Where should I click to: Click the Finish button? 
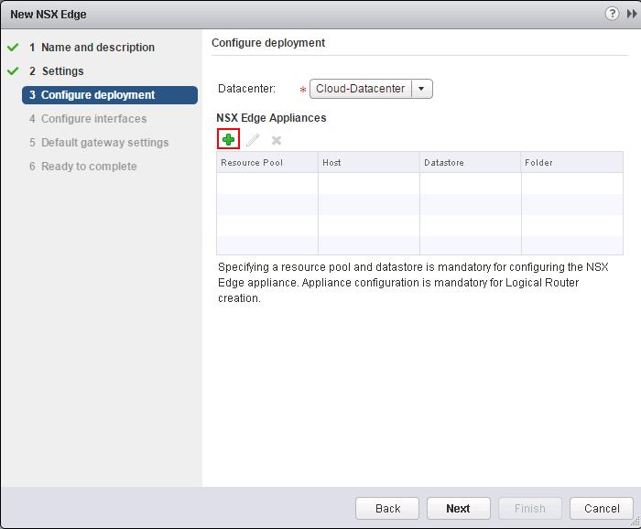click(530, 508)
